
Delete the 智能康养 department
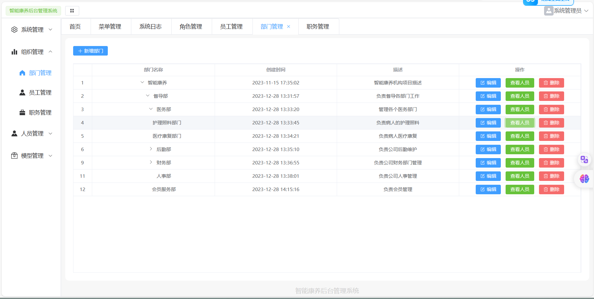tap(551, 83)
